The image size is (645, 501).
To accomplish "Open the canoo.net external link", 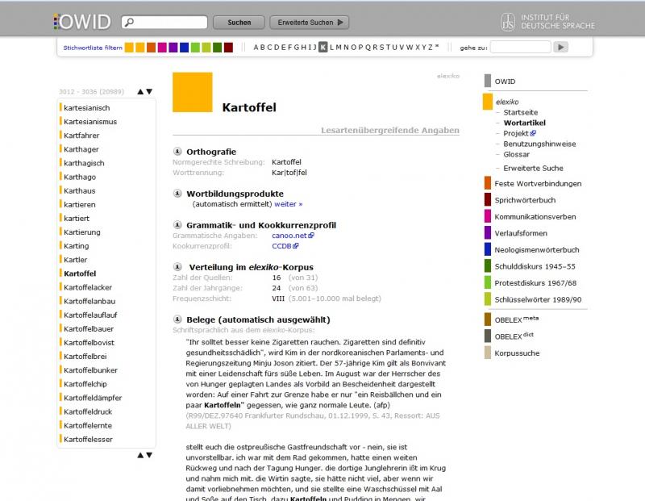I will pyautogui.click(x=293, y=236).
